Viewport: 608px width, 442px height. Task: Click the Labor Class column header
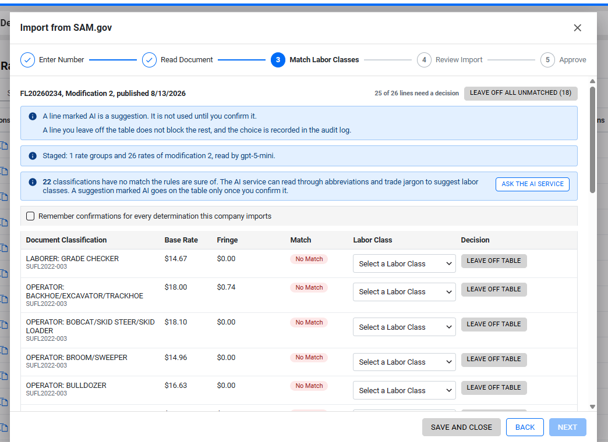[x=373, y=240]
